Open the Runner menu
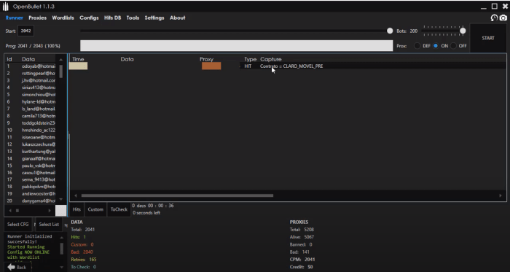This screenshot has width=510, height=272. point(14,18)
